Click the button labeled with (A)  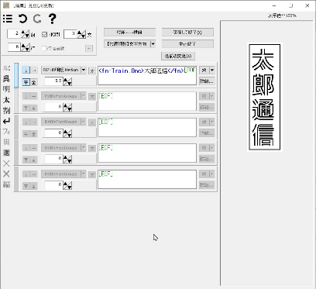(178, 56)
